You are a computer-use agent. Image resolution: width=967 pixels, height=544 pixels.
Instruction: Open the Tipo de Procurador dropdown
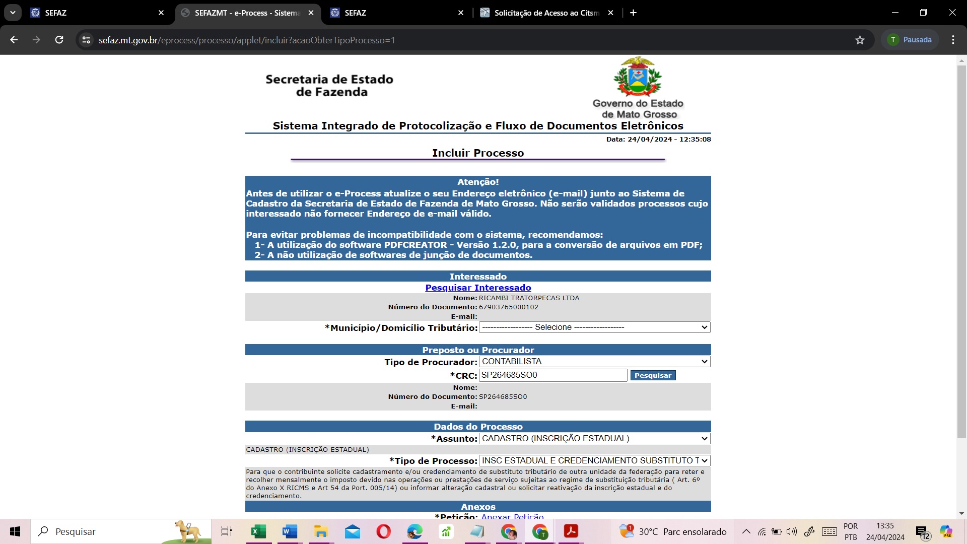(594, 362)
